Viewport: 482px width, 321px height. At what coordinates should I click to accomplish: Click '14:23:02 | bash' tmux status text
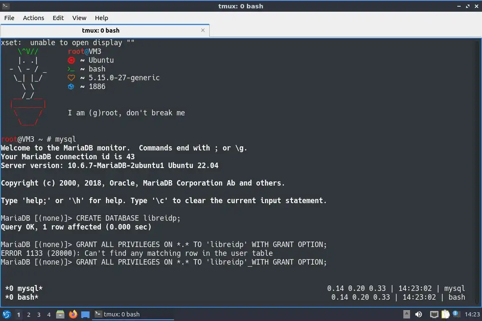tap(434, 297)
